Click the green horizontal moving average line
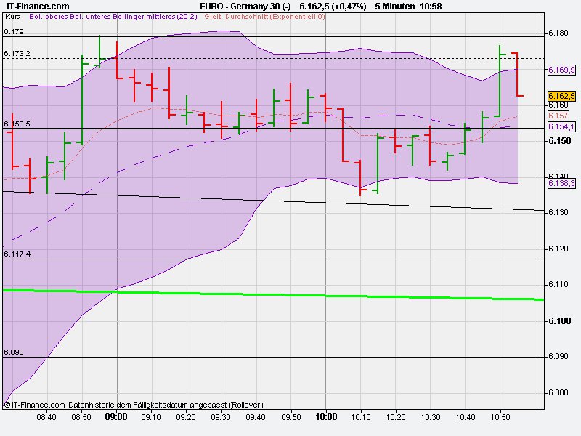The height and width of the screenshot is (436, 581). click(x=290, y=296)
